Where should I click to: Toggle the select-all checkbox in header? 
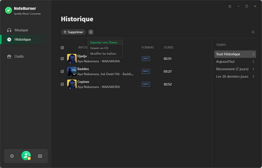point(62,48)
